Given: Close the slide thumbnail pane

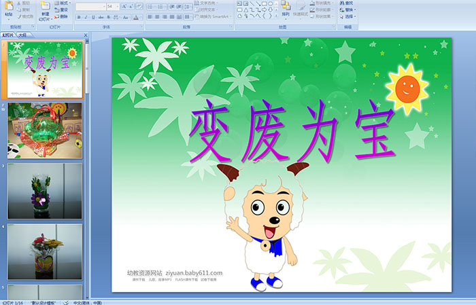Looking at the screenshot, I should click(86, 35).
